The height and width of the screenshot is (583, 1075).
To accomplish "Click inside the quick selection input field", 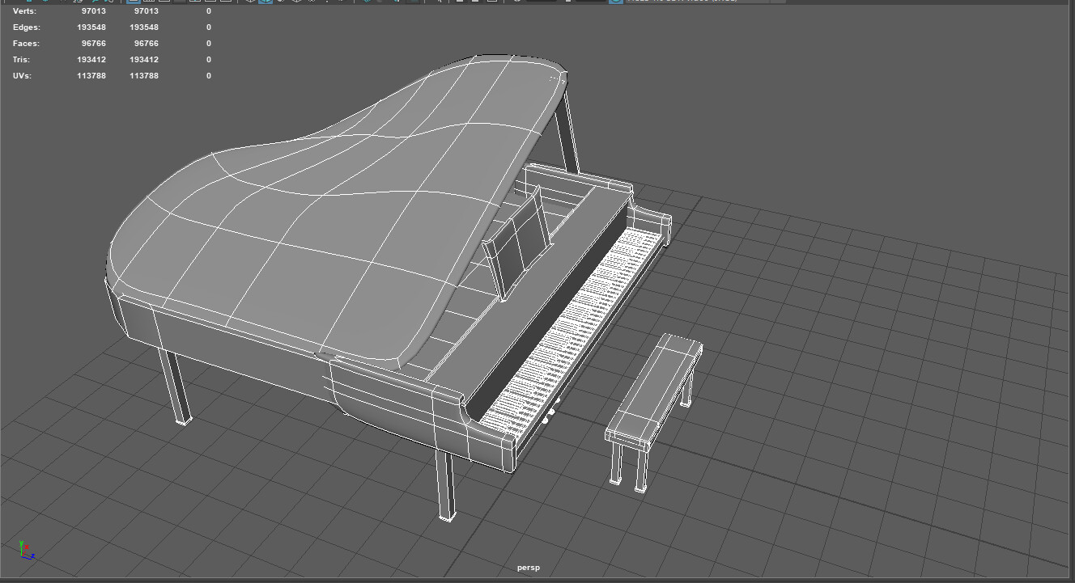I will 541,4.
